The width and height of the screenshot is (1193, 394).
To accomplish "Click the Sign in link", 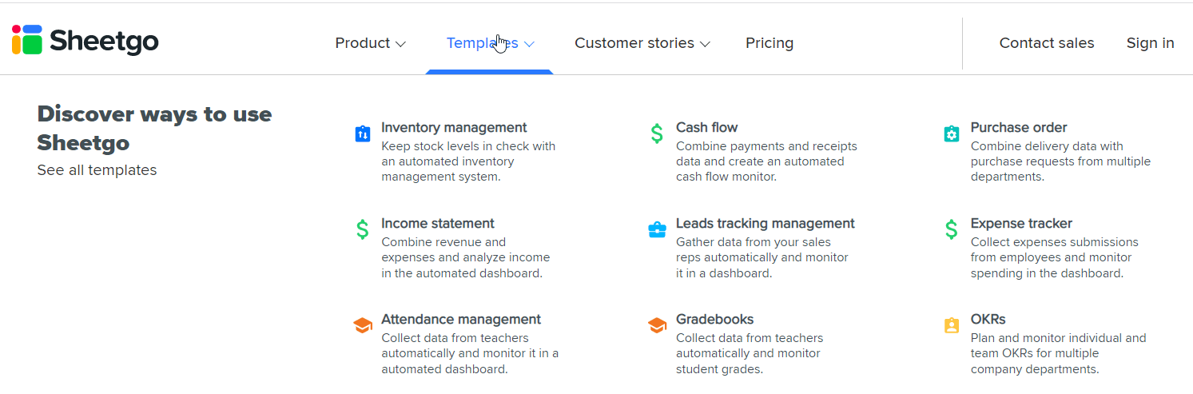I will 1151,43.
